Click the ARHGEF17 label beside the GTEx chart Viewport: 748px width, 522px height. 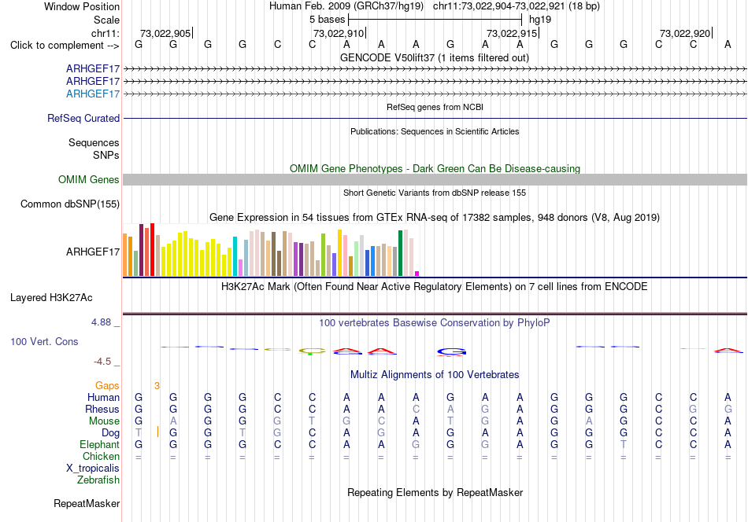[93, 252]
